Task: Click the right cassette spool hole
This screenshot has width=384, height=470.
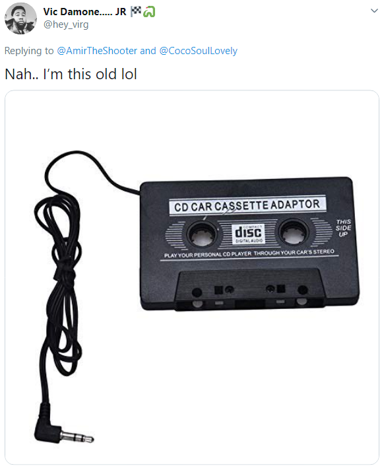Action: [x=294, y=232]
